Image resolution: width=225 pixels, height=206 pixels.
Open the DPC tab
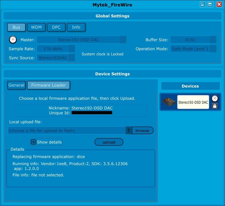(x=56, y=27)
